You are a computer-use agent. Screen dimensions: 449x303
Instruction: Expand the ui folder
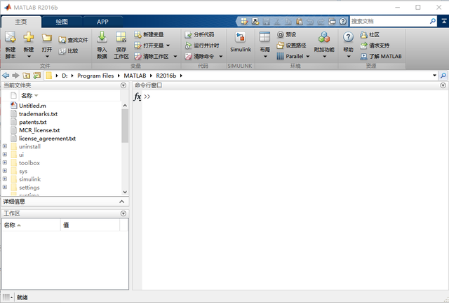click(5, 155)
